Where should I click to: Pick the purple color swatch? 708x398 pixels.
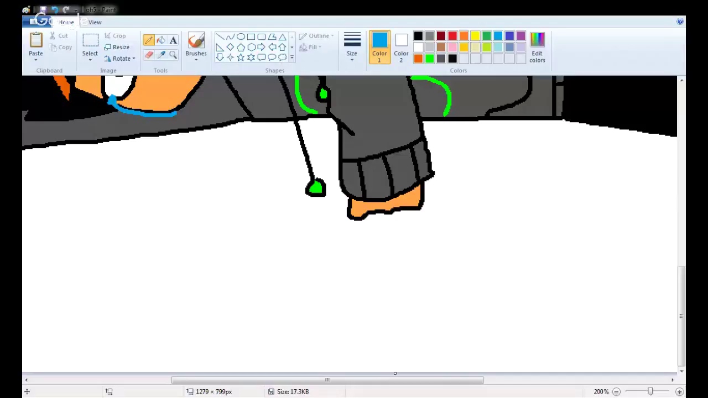pyautogui.click(x=521, y=36)
